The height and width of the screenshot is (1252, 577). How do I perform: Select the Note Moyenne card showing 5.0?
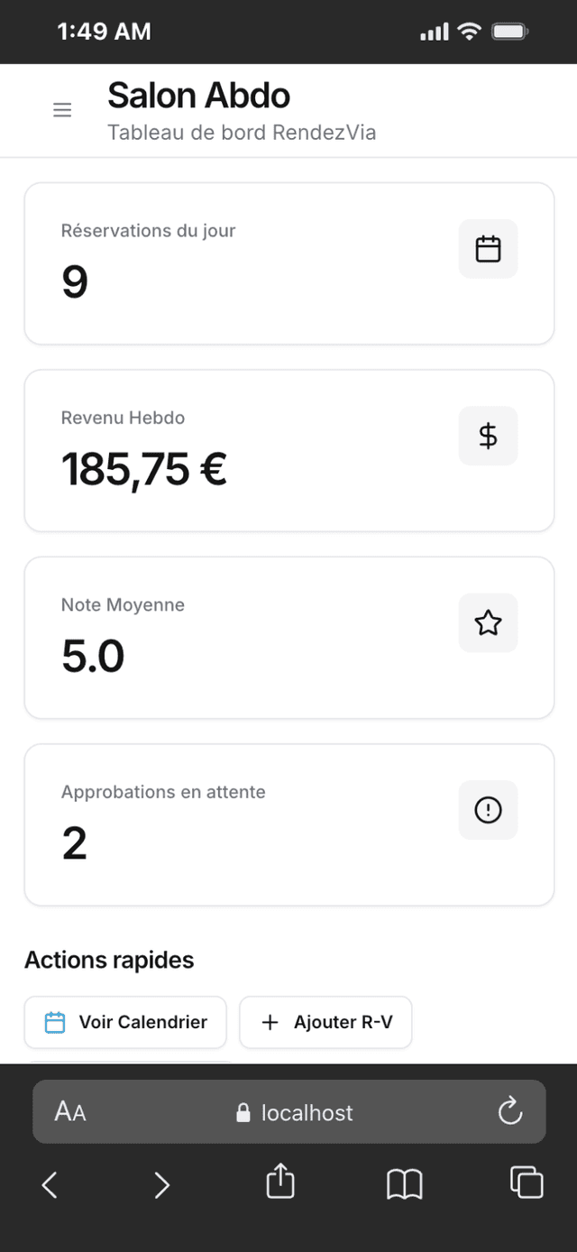[289, 638]
